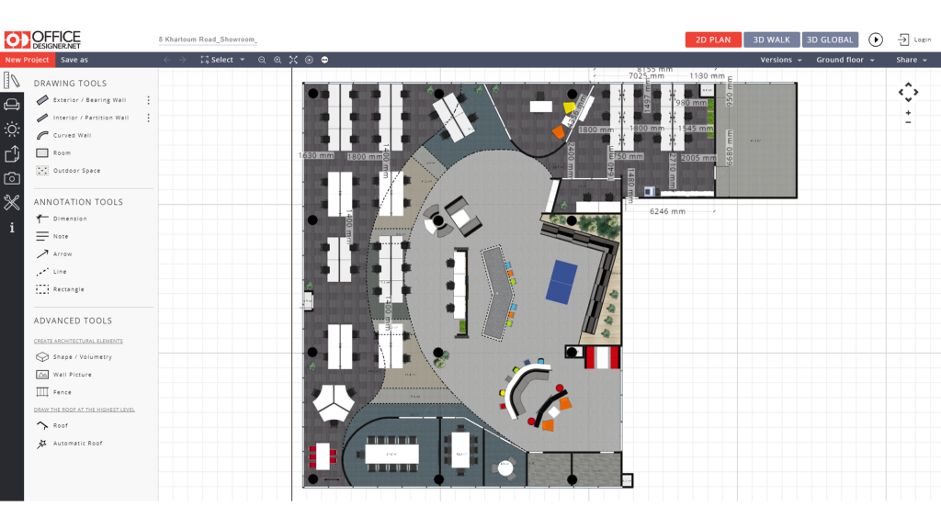Zoom out with the magnifier minus icon

262,60
